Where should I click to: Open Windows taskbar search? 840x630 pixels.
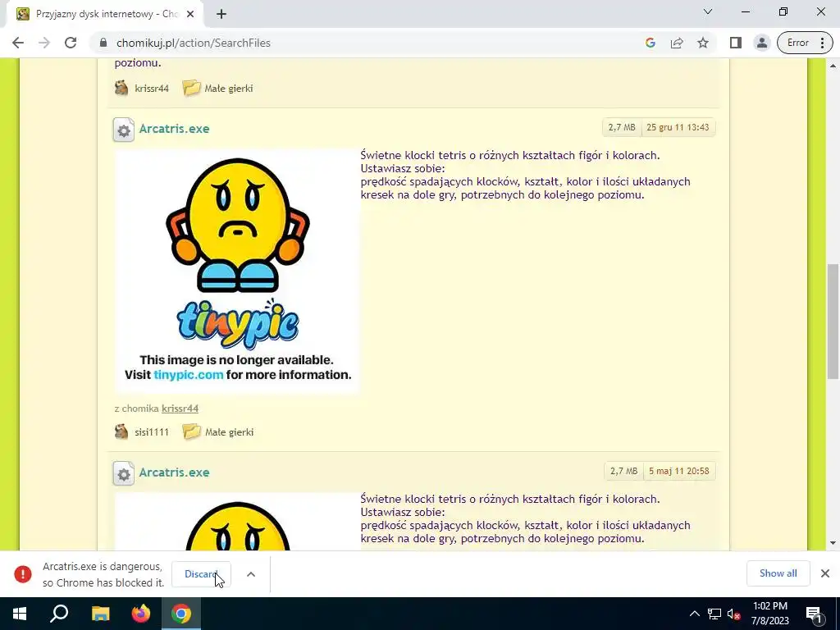click(x=59, y=614)
